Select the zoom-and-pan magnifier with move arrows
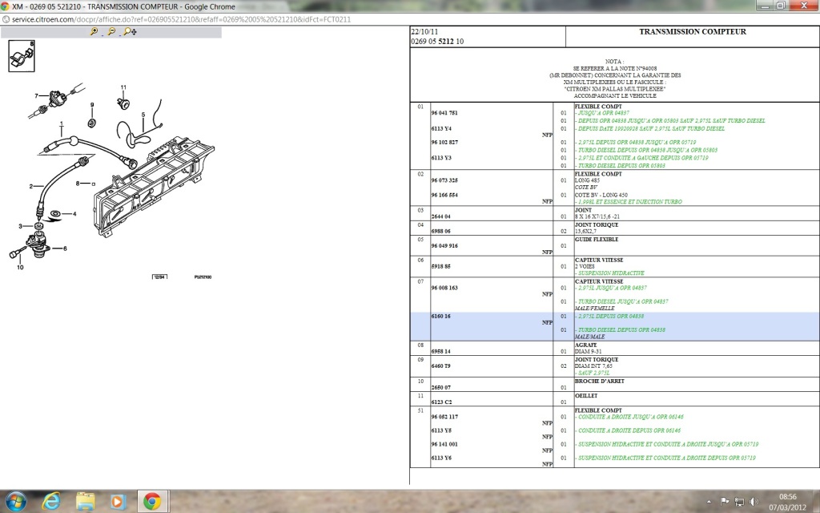 click(130, 32)
